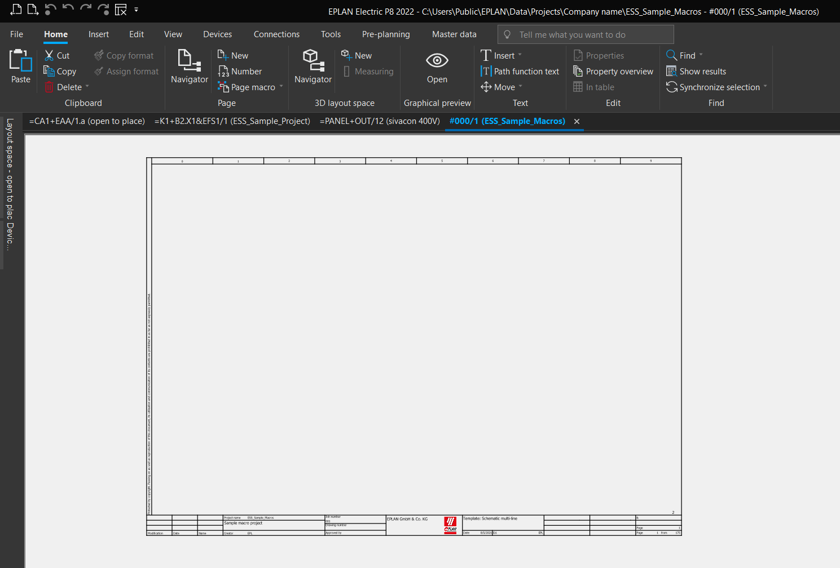Click Assign format in Clipboard group

[126, 71]
